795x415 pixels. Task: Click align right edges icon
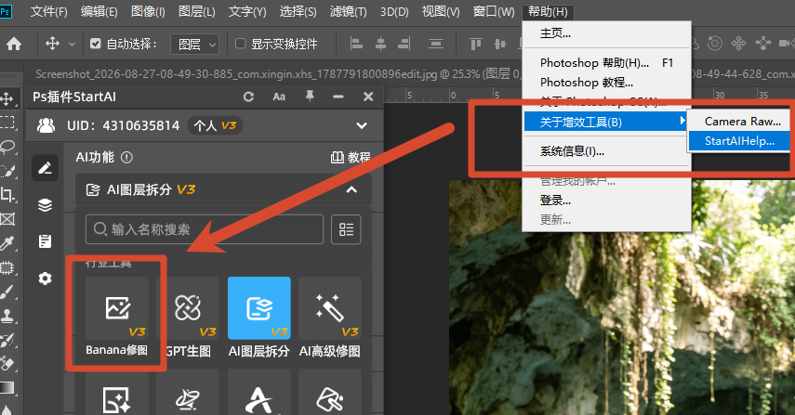coord(404,44)
